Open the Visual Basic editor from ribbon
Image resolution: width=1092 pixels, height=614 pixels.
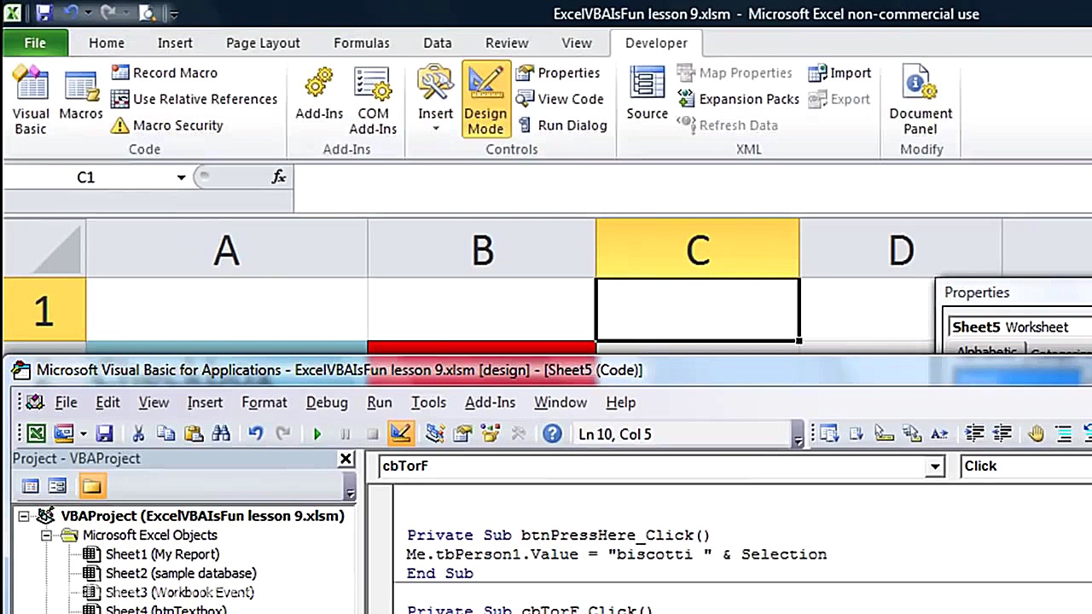click(x=31, y=101)
